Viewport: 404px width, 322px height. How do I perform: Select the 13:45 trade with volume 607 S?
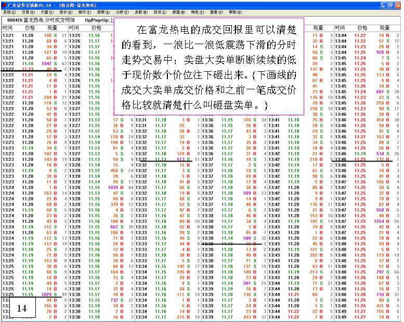368,91
